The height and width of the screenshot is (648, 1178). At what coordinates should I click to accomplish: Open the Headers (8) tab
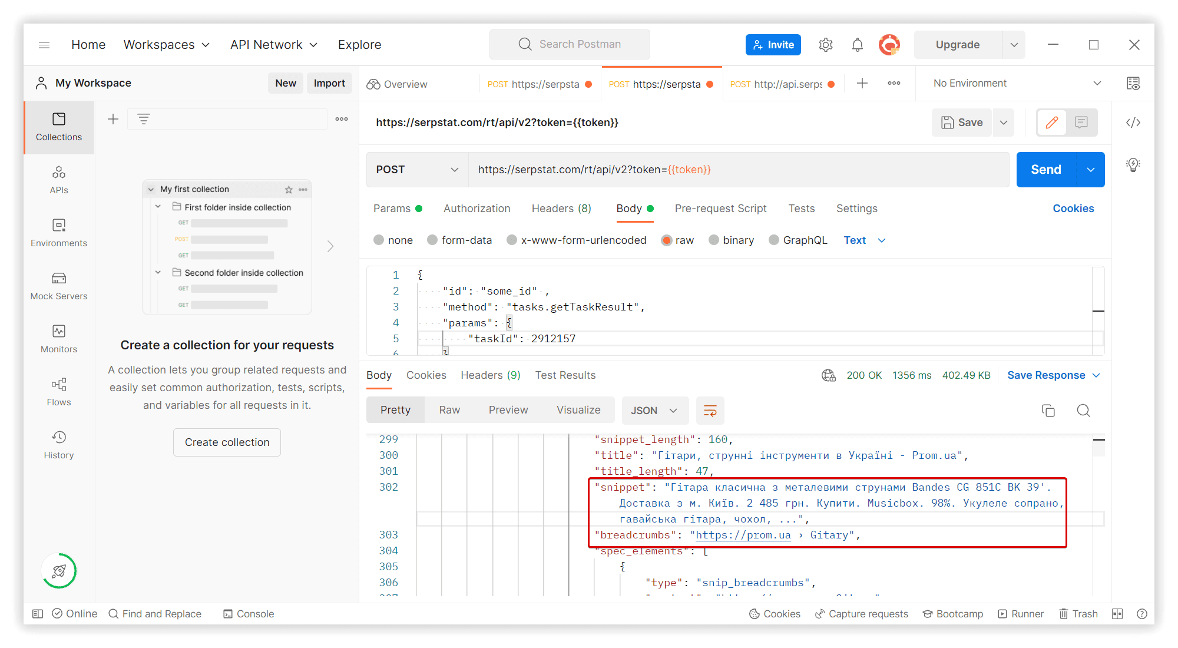pyautogui.click(x=561, y=209)
